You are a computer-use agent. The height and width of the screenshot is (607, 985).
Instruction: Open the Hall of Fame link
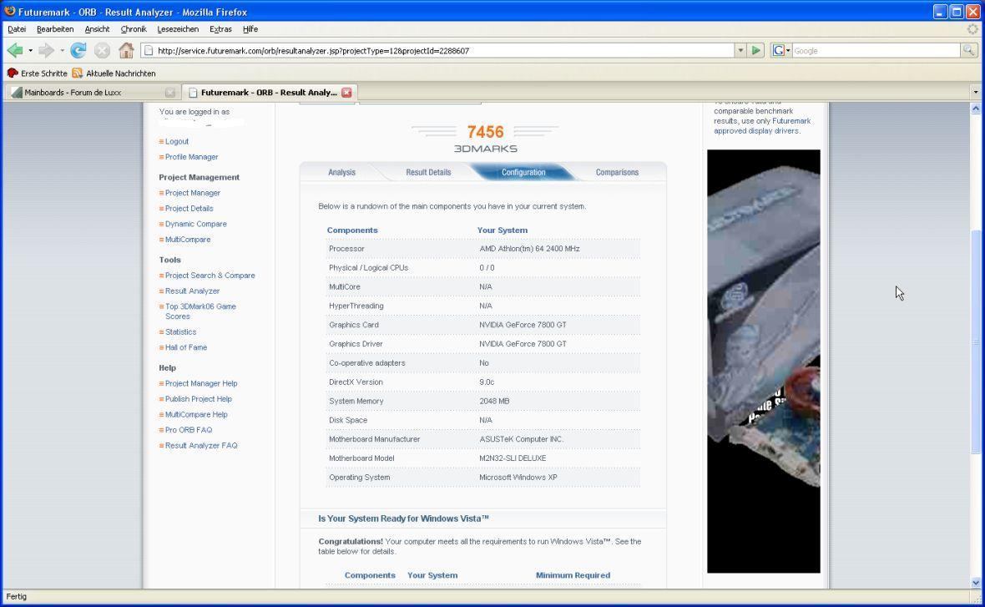186,347
